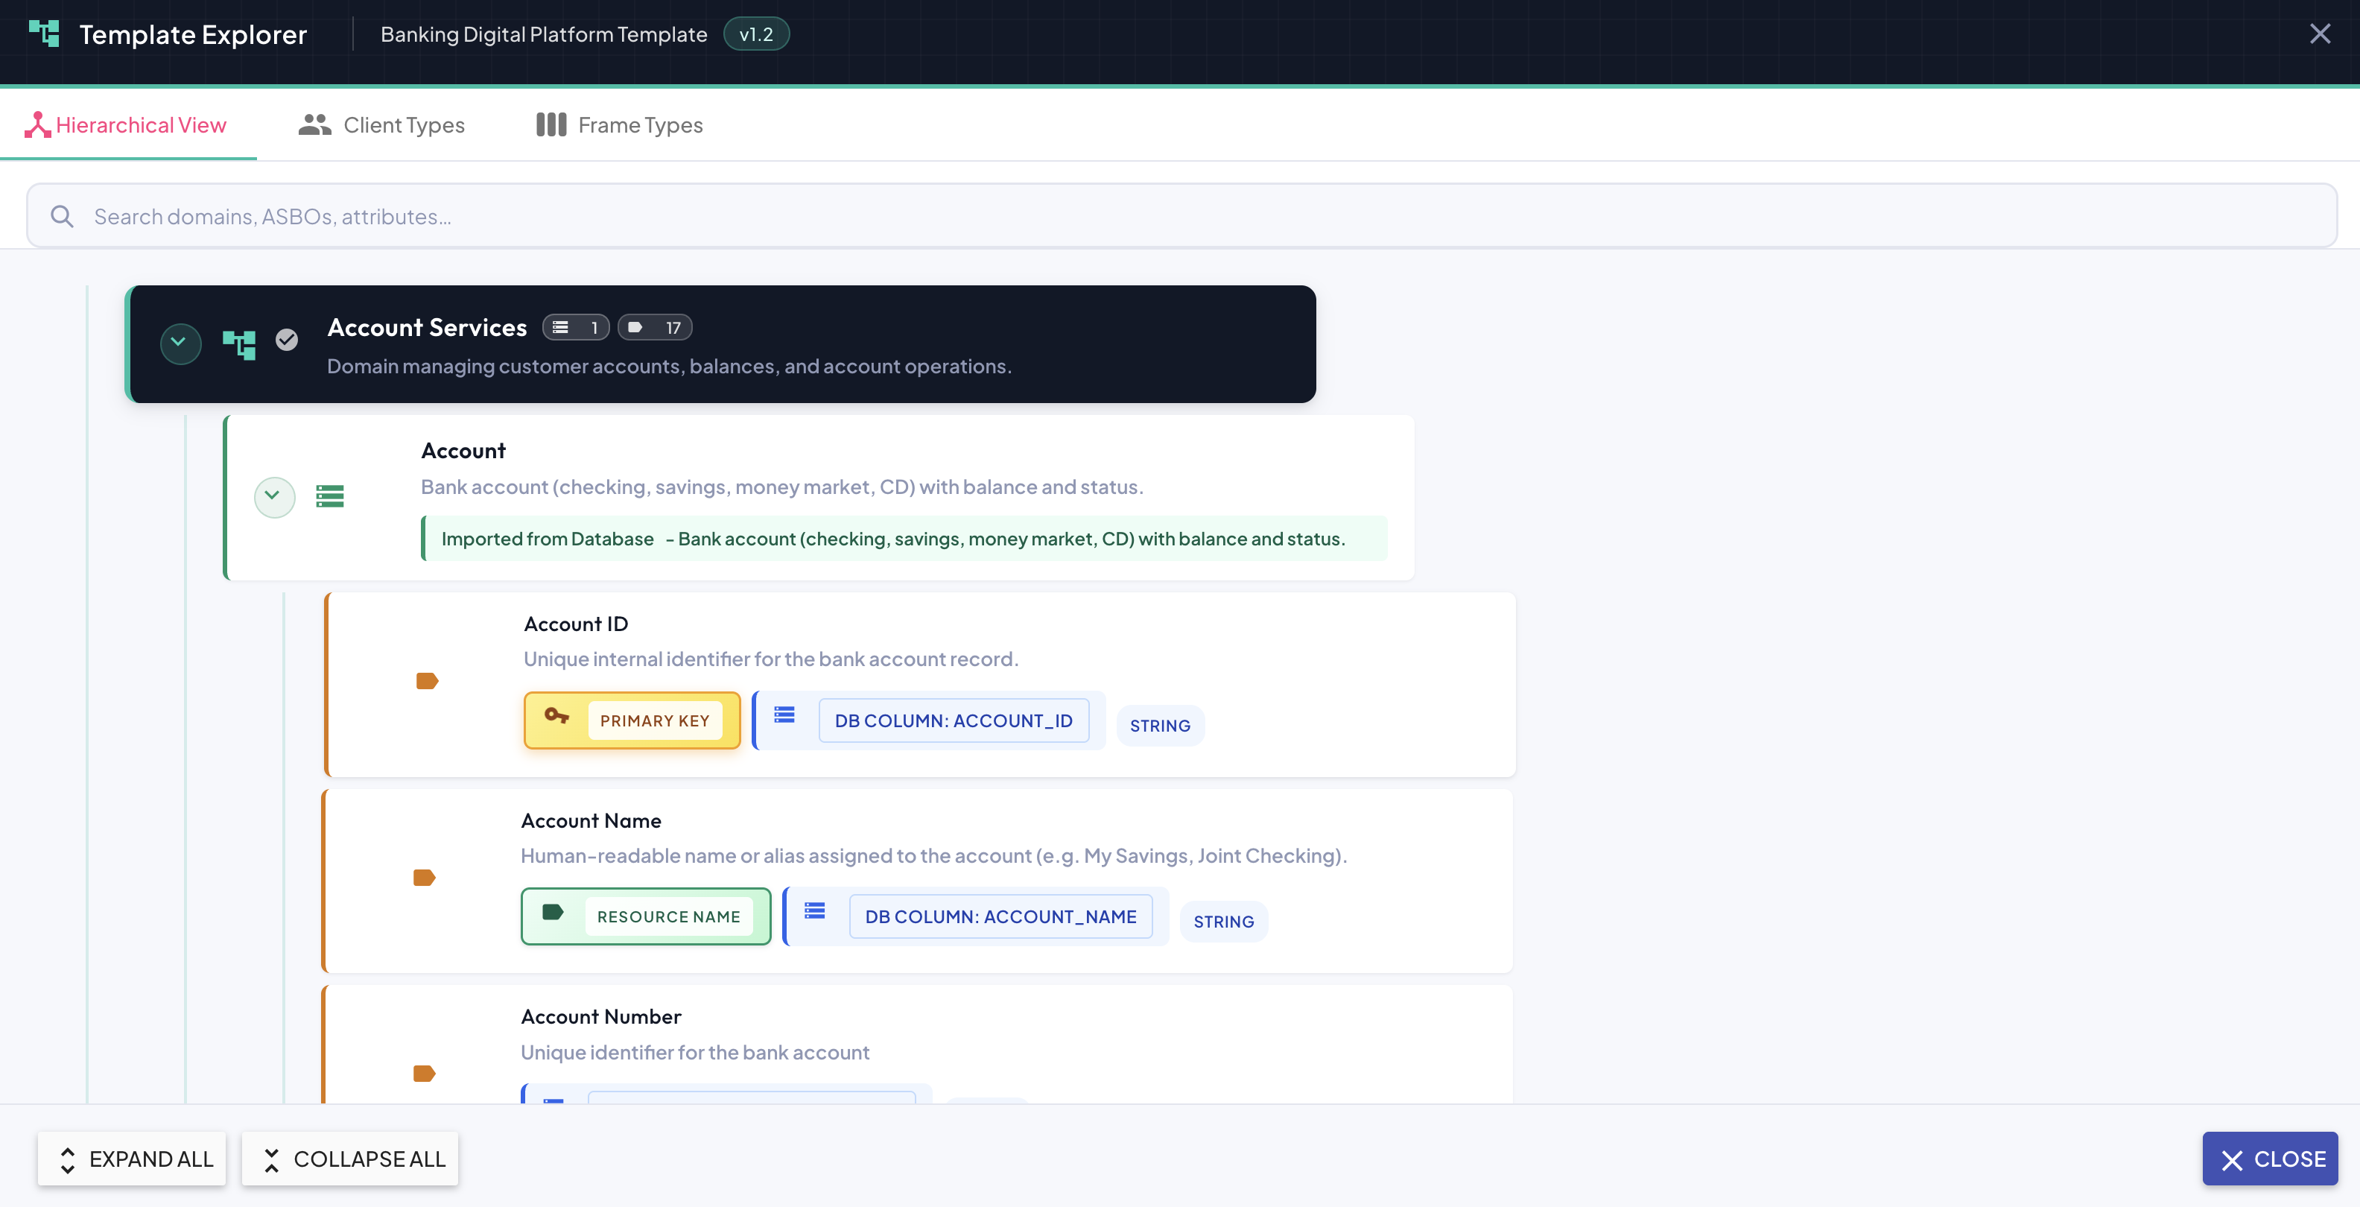Image resolution: width=2360 pixels, height=1207 pixels.
Task: Click the label icon in Resource Name badge
Action: click(553, 912)
